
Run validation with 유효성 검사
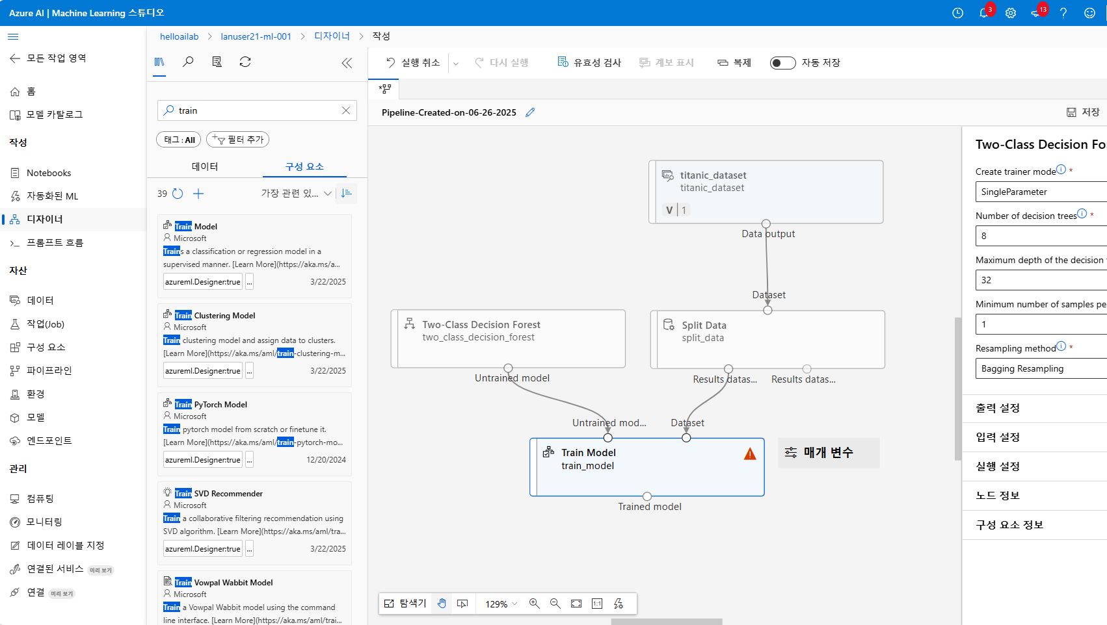(589, 62)
